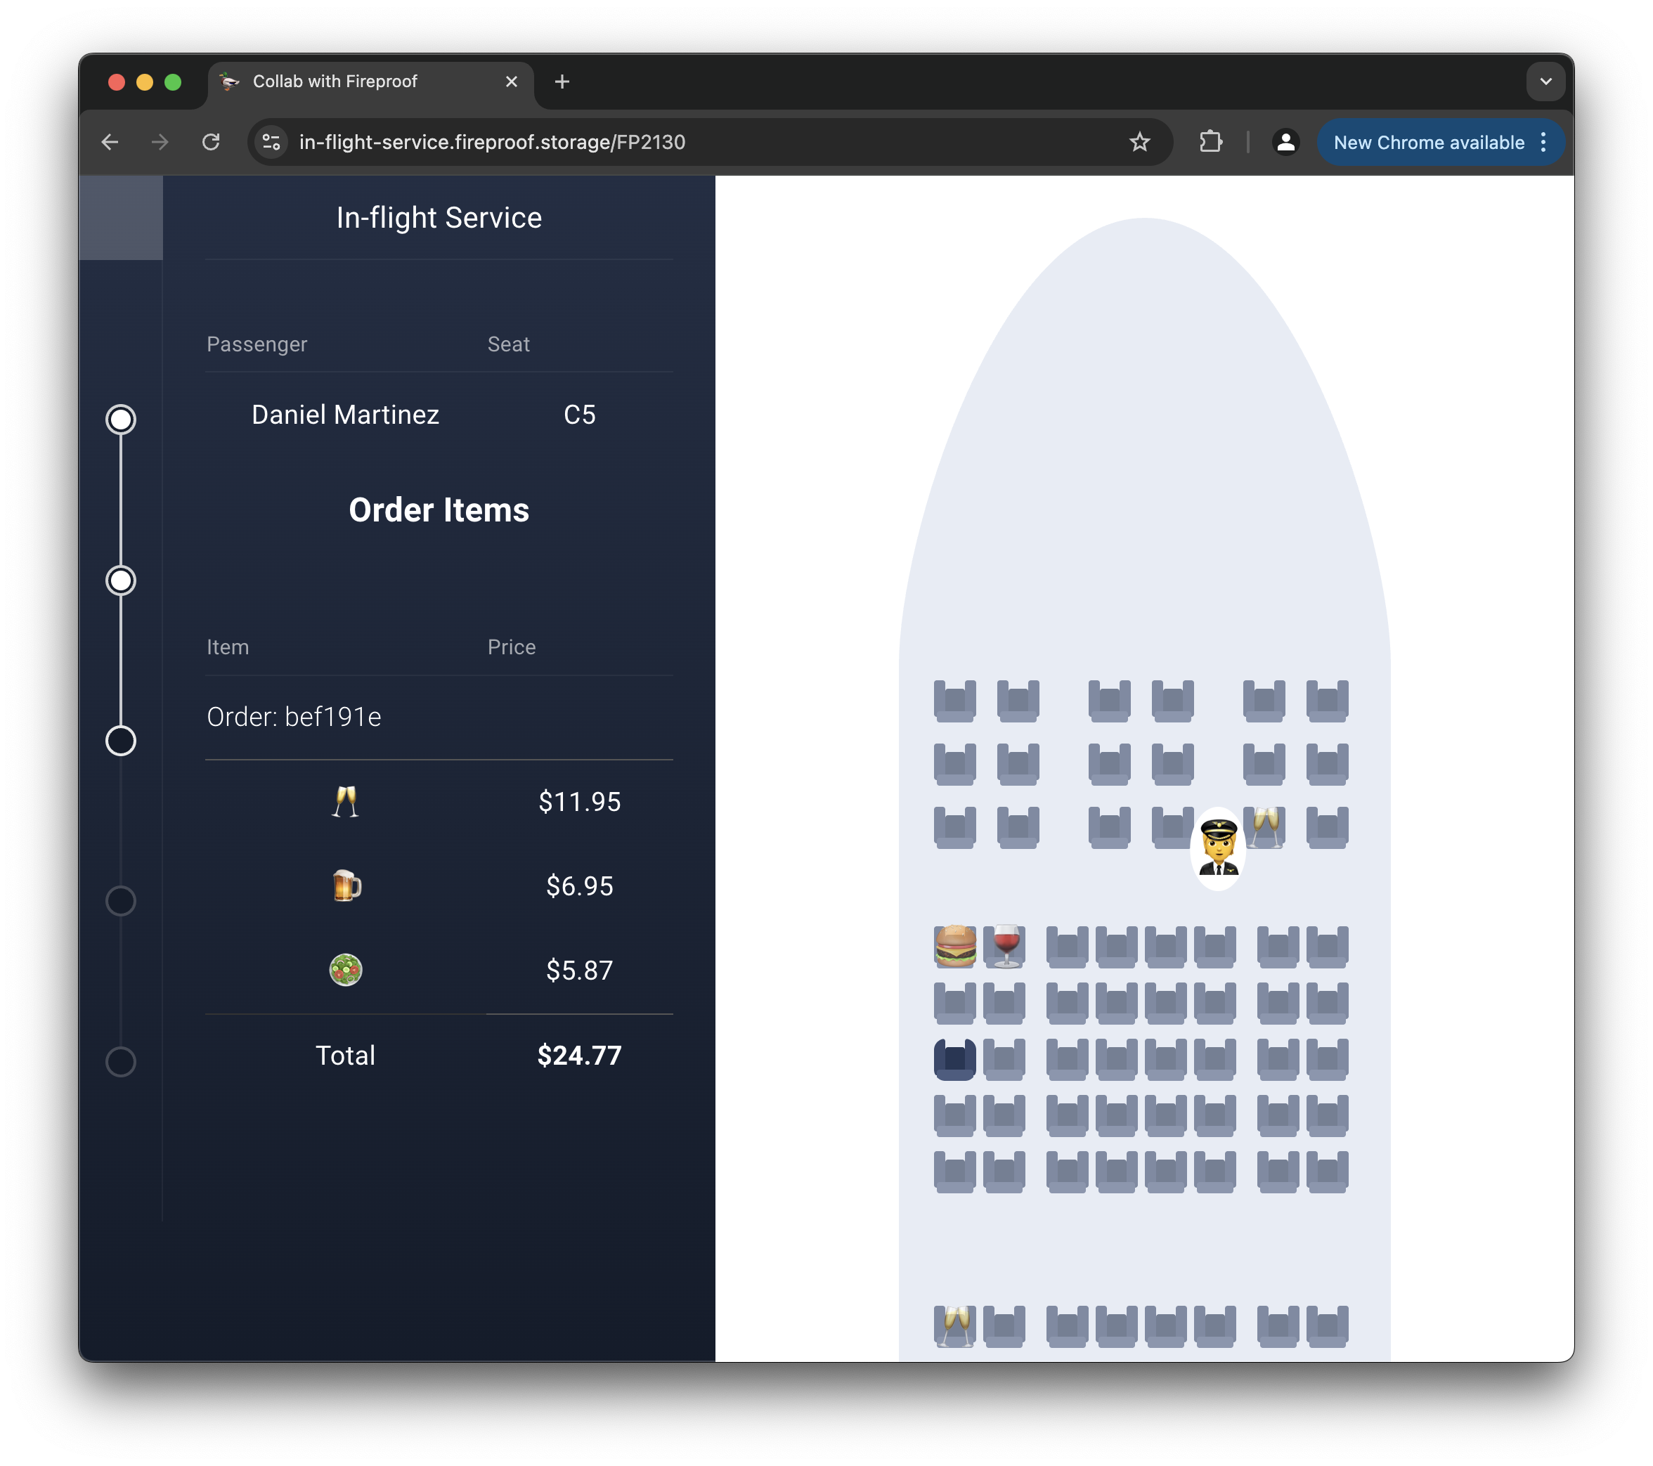Click the champagne seat in the bottom row
Image resolution: width=1653 pixels, height=1466 pixels.
click(955, 1326)
